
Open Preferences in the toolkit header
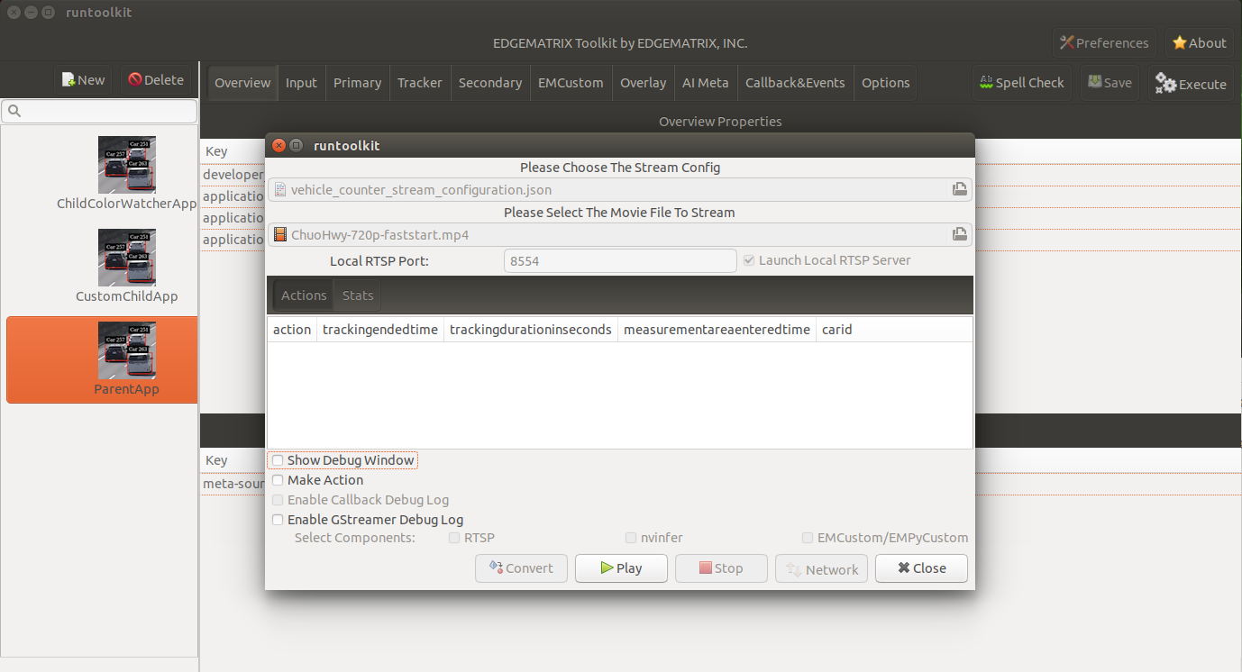pyautogui.click(x=1104, y=42)
